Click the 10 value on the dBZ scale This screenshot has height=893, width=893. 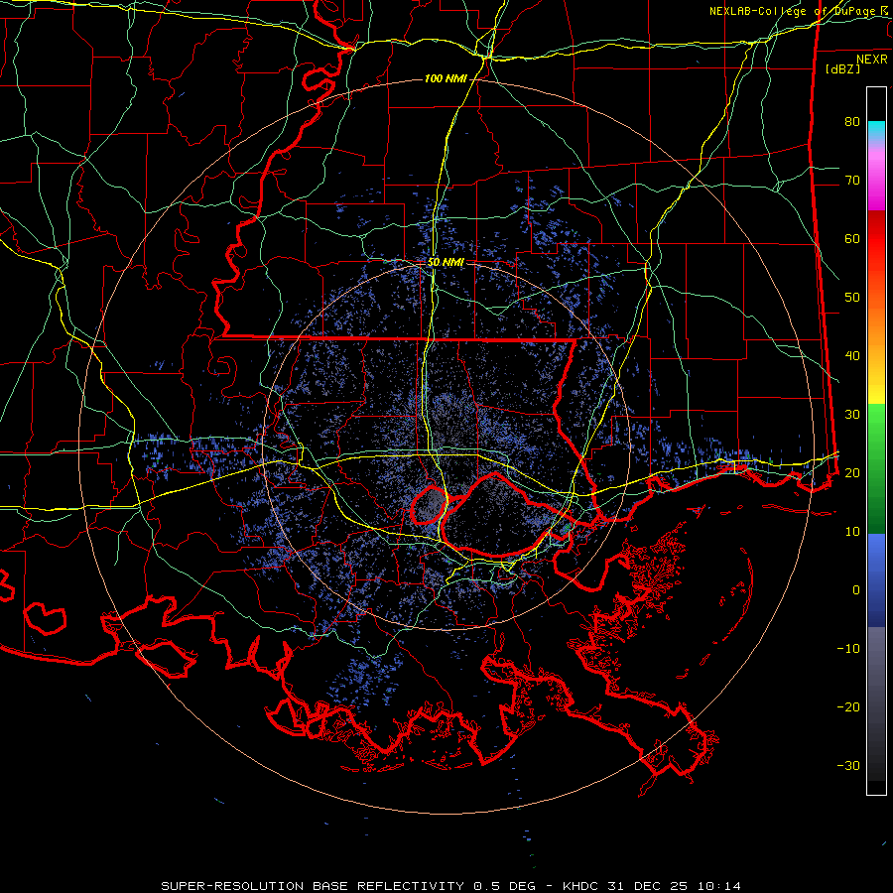click(852, 532)
